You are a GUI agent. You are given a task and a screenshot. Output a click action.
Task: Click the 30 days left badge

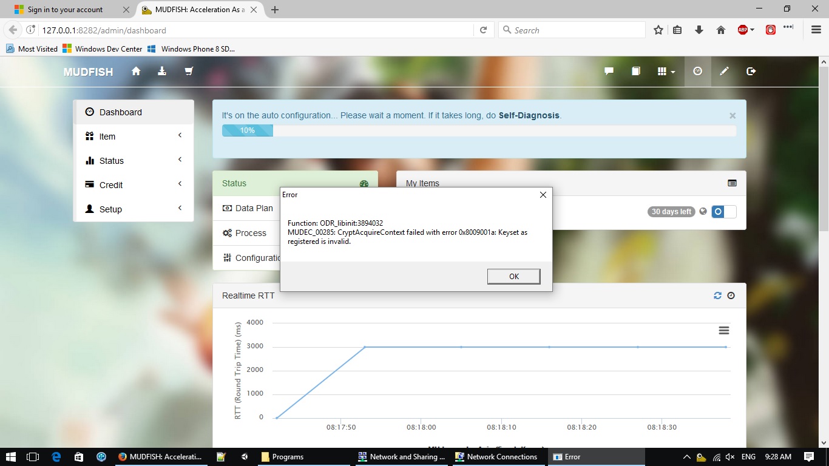(x=671, y=212)
